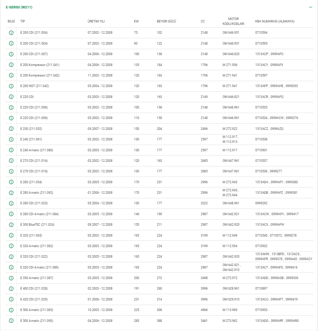Click info icon for E 230 (211.052)

click(x=11, y=129)
